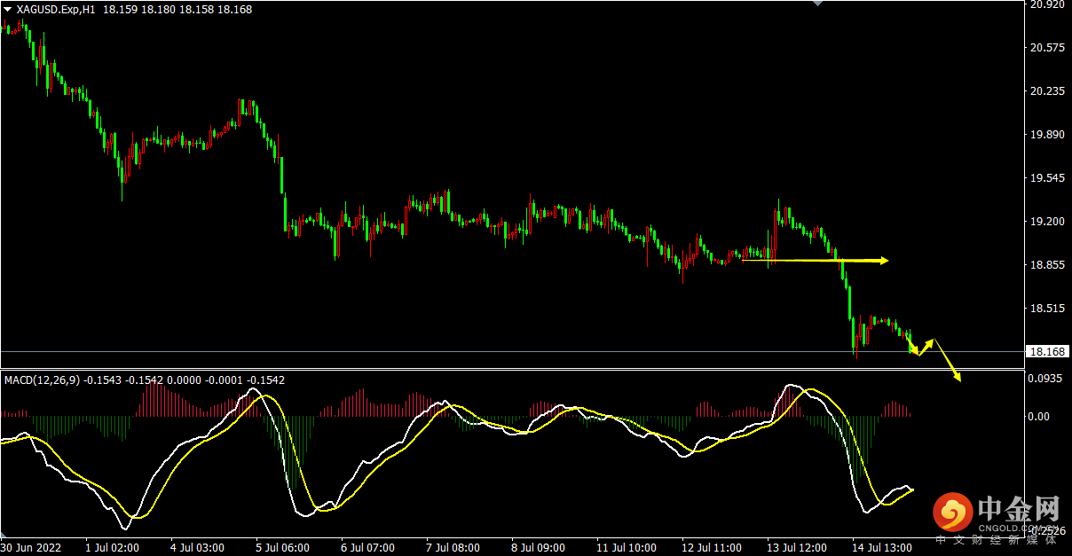The image size is (1072, 556).
Task: Click the XAGUSD.Exp,H1 symbol title
Action: [57, 9]
